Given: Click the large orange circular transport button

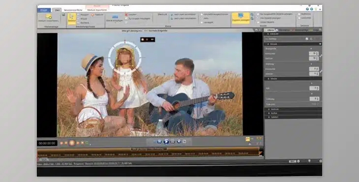Looking at the screenshot, I should pos(72,143).
